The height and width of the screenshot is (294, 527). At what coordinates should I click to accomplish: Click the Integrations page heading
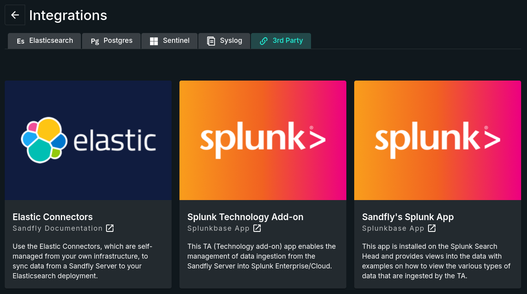click(68, 15)
